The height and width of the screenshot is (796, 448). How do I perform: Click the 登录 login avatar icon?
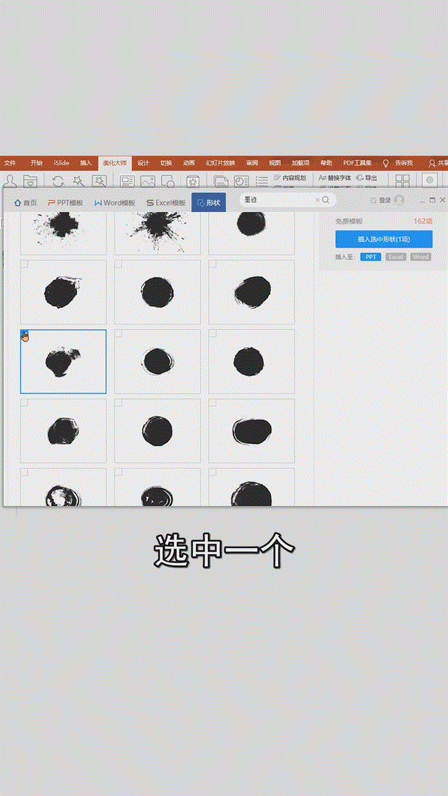tap(399, 200)
